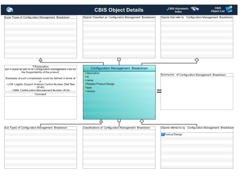Select the version attribute
The width and height of the screenshot is (248, 176).
[x=91, y=91]
